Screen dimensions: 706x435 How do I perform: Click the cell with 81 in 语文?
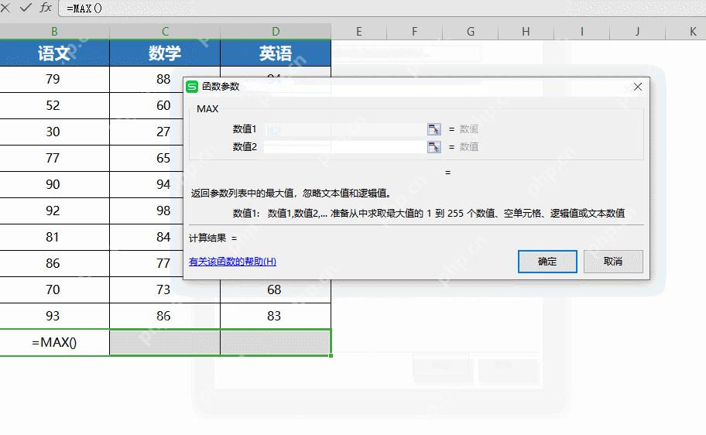pyautogui.click(x=54, y=238)
